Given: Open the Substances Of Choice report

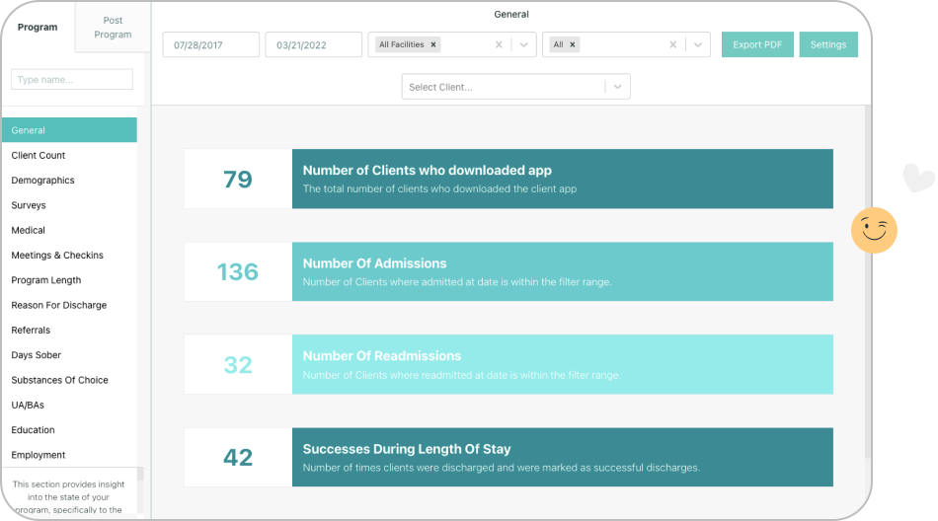Looking at the screenshot, I should click(60, 381).
